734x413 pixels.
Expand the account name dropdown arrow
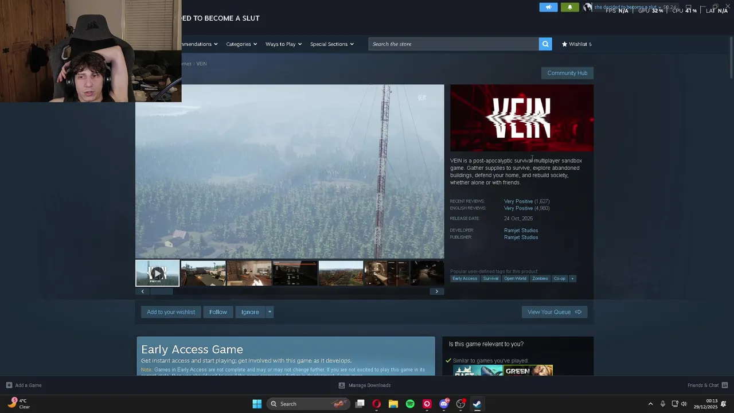(x=660, y=7)
